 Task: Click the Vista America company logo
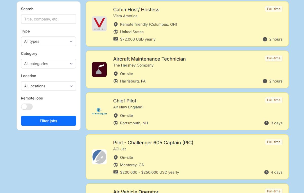(99, 24)
